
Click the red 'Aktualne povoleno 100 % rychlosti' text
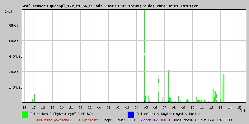coord(68,120)
